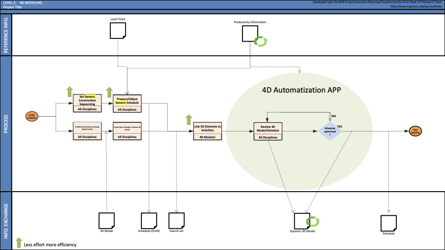Click the YES label beside the decision diamond
This screenshot has width=445, height=250.
pos(339,126)
